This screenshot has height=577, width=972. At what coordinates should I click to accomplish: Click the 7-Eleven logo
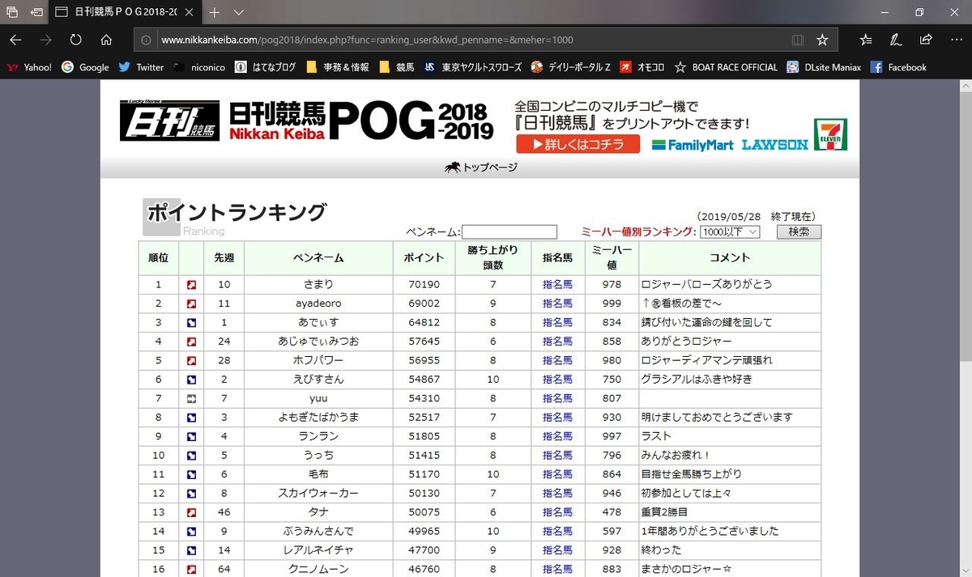point(831,134)
